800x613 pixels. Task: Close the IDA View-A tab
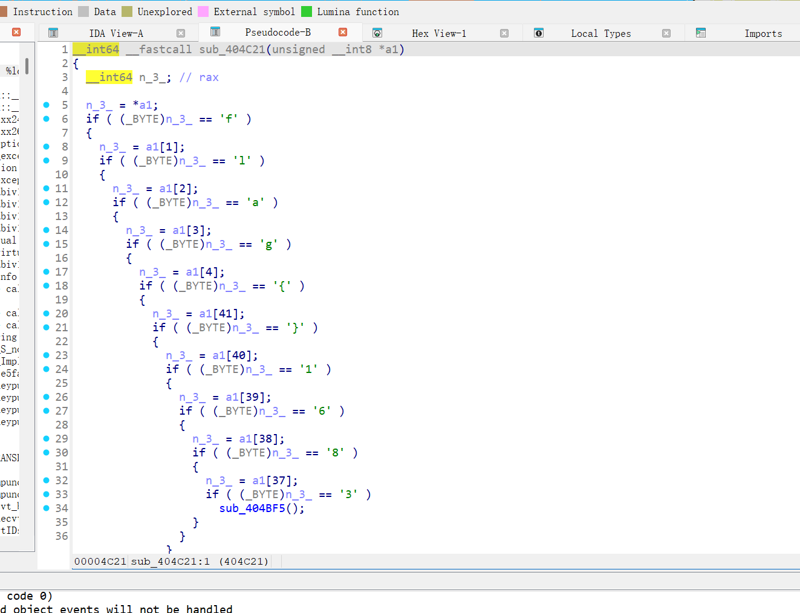pyautogui.click(x=181, y=33)
